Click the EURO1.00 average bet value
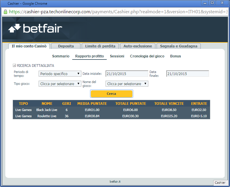This screenshot has height=187, width=230. click(92, 110)
